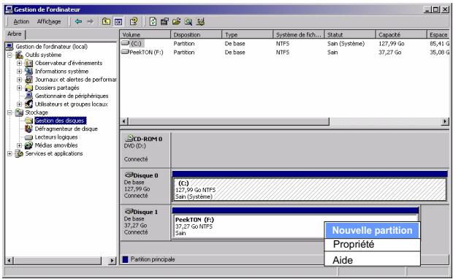Expand Médias amovibles node
This screenshot has height=279, width=453.
click(x=19, y=145)
